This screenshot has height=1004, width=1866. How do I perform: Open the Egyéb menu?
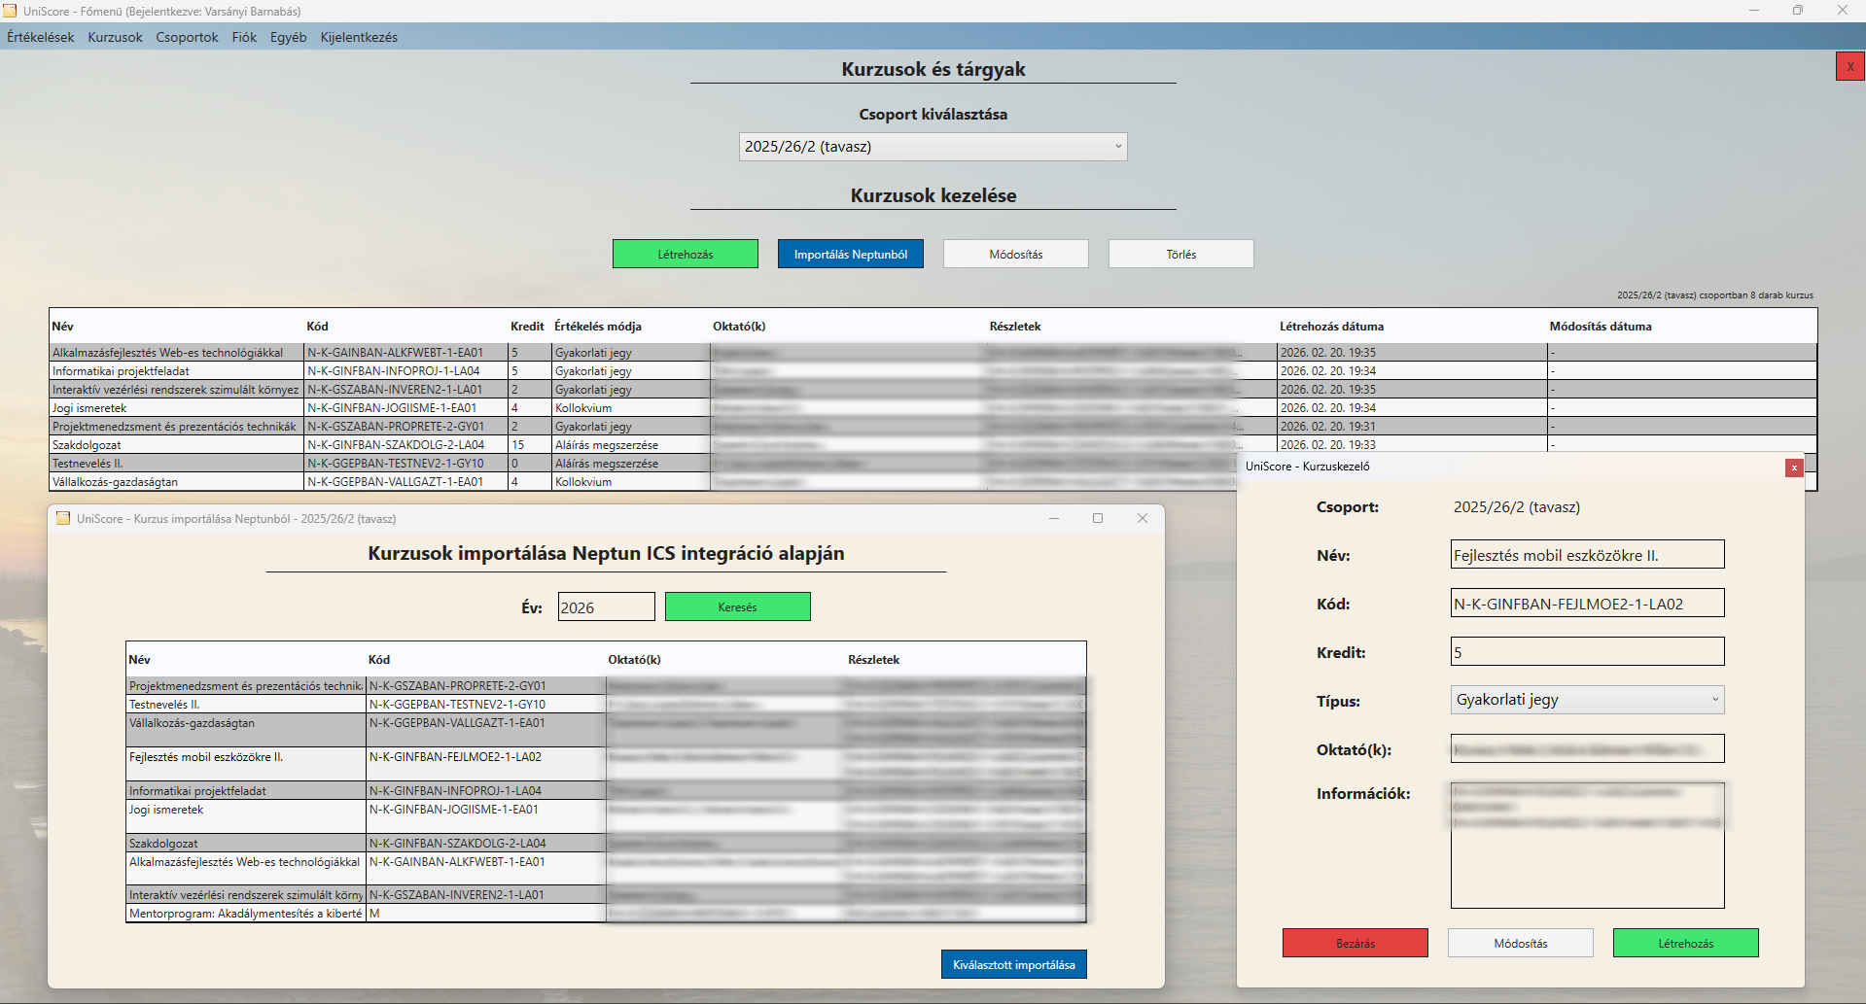pos(288,37)
